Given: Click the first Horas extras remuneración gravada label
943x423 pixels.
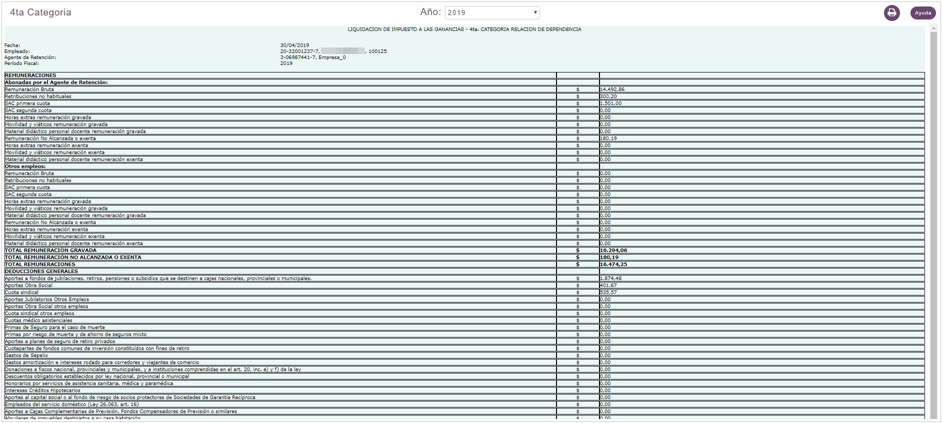Looking at the screenshot, I should 48,117.
